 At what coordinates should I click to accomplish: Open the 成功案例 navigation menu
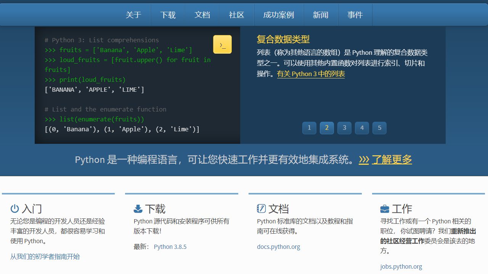click(x=278, y=15)
